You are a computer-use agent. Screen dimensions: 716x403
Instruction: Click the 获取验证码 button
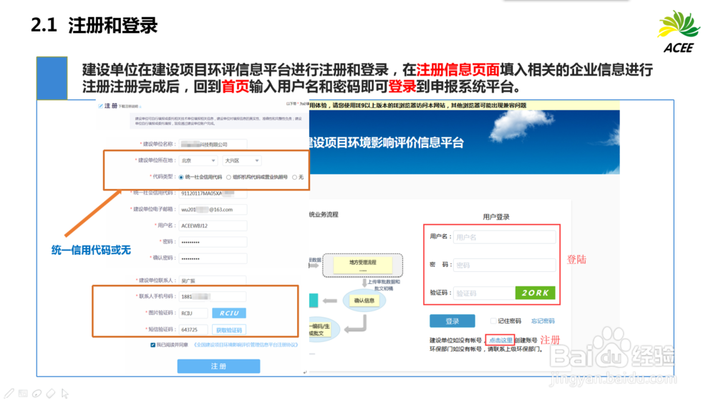229,329
